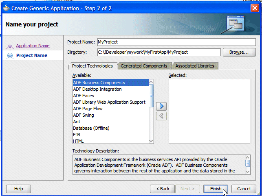Cancel the application wizard
Image resolution: width=262 pixels, height=196 pixels.
pyautogui.click(x=244, y=189)
